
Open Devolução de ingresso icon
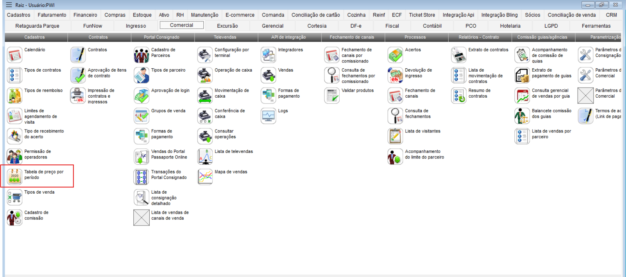(x=395, y=75)
